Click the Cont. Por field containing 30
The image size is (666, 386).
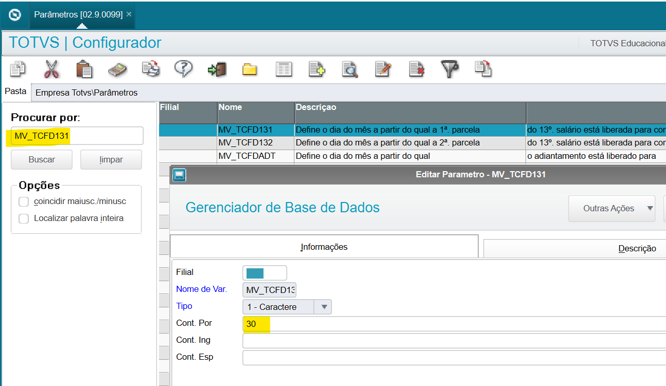[454, 324]
